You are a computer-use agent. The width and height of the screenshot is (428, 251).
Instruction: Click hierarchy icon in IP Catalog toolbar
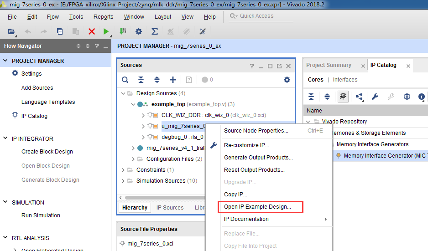[359, 97]
